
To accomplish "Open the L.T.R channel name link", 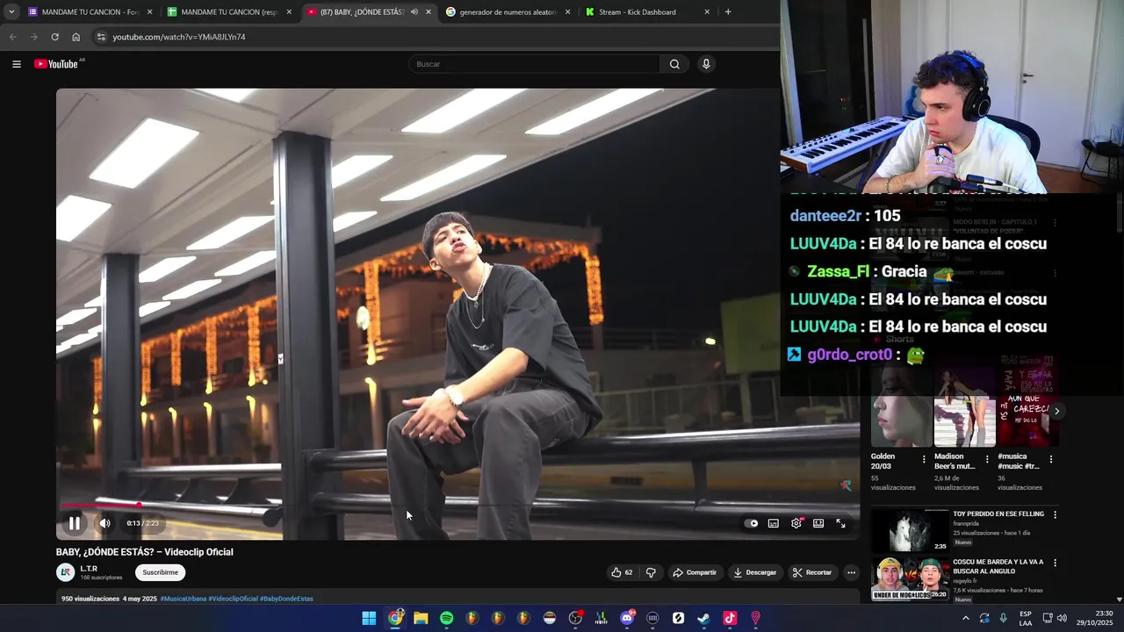I will 89,569.
